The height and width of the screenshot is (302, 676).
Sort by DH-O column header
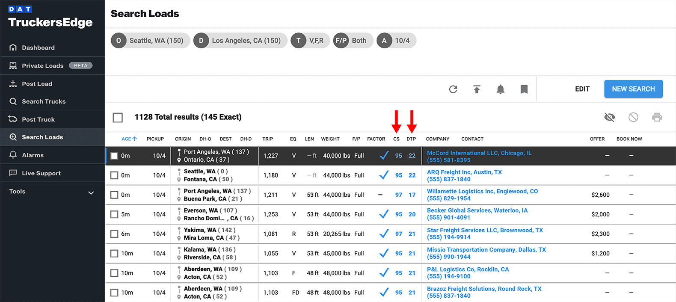point(205,139)
